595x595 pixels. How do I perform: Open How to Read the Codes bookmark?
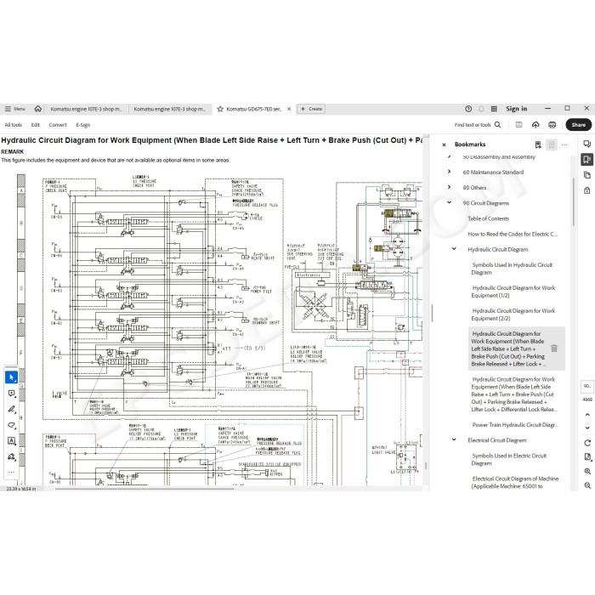(513, 234)
